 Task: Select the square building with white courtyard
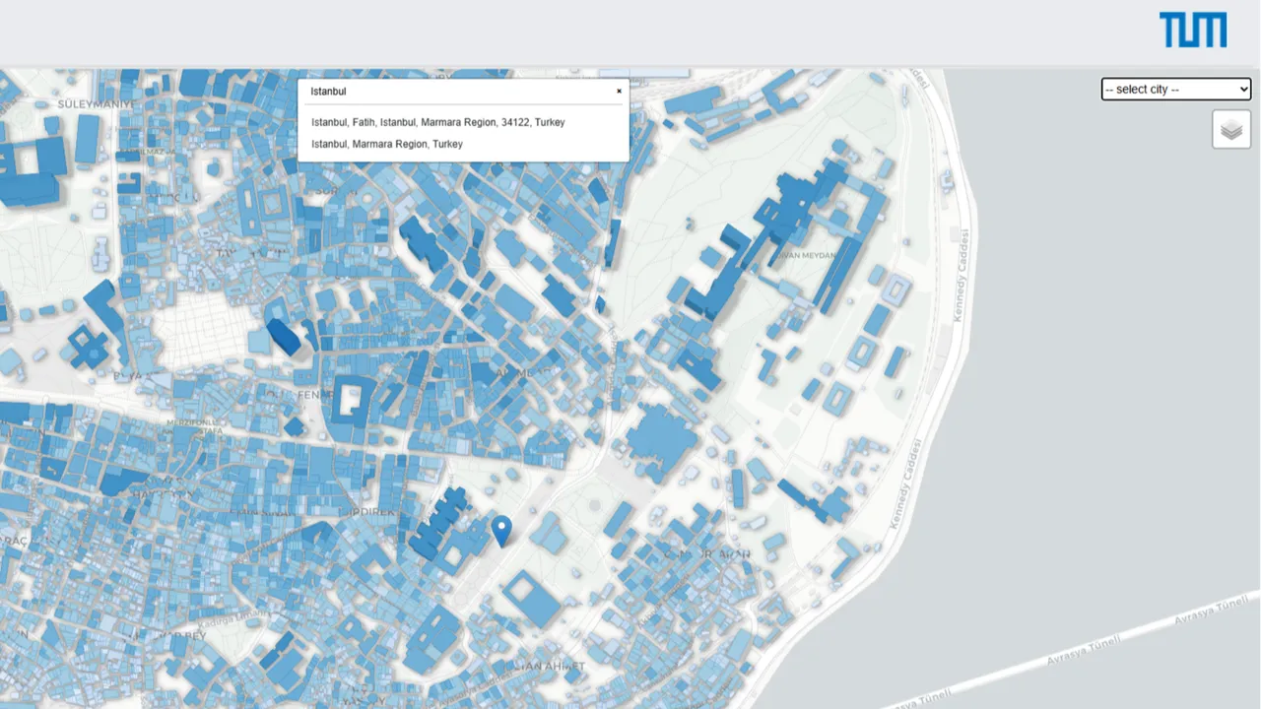[x=350, y=400]
